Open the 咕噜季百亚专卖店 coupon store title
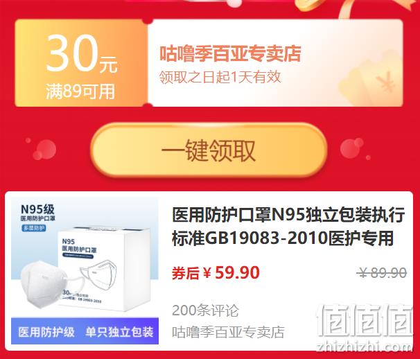Image resolution: width=420 pixels, height=359 pixels. 230,53
